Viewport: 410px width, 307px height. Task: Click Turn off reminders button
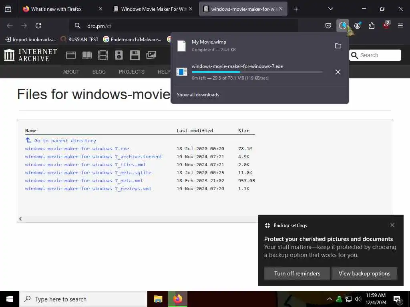coord(297,273)
